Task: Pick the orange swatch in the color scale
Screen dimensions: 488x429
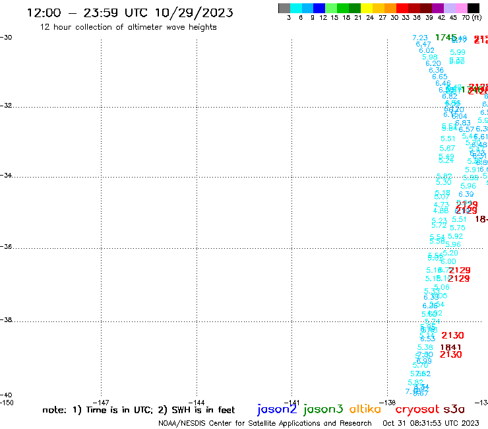Action: coord(390,8)
